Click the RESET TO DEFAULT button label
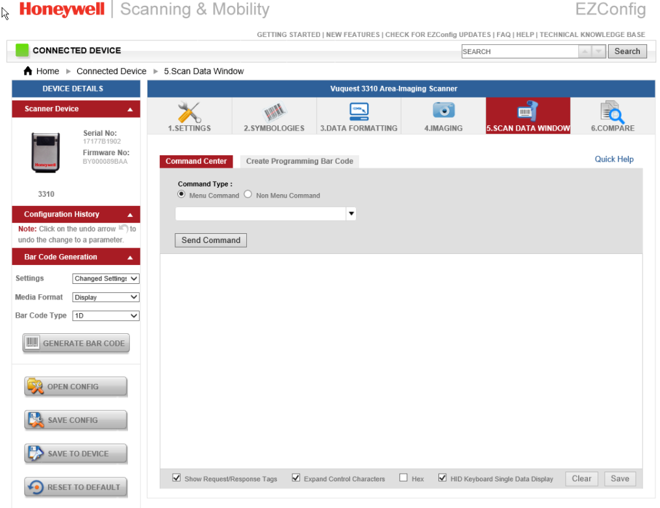 click(84, 487)
